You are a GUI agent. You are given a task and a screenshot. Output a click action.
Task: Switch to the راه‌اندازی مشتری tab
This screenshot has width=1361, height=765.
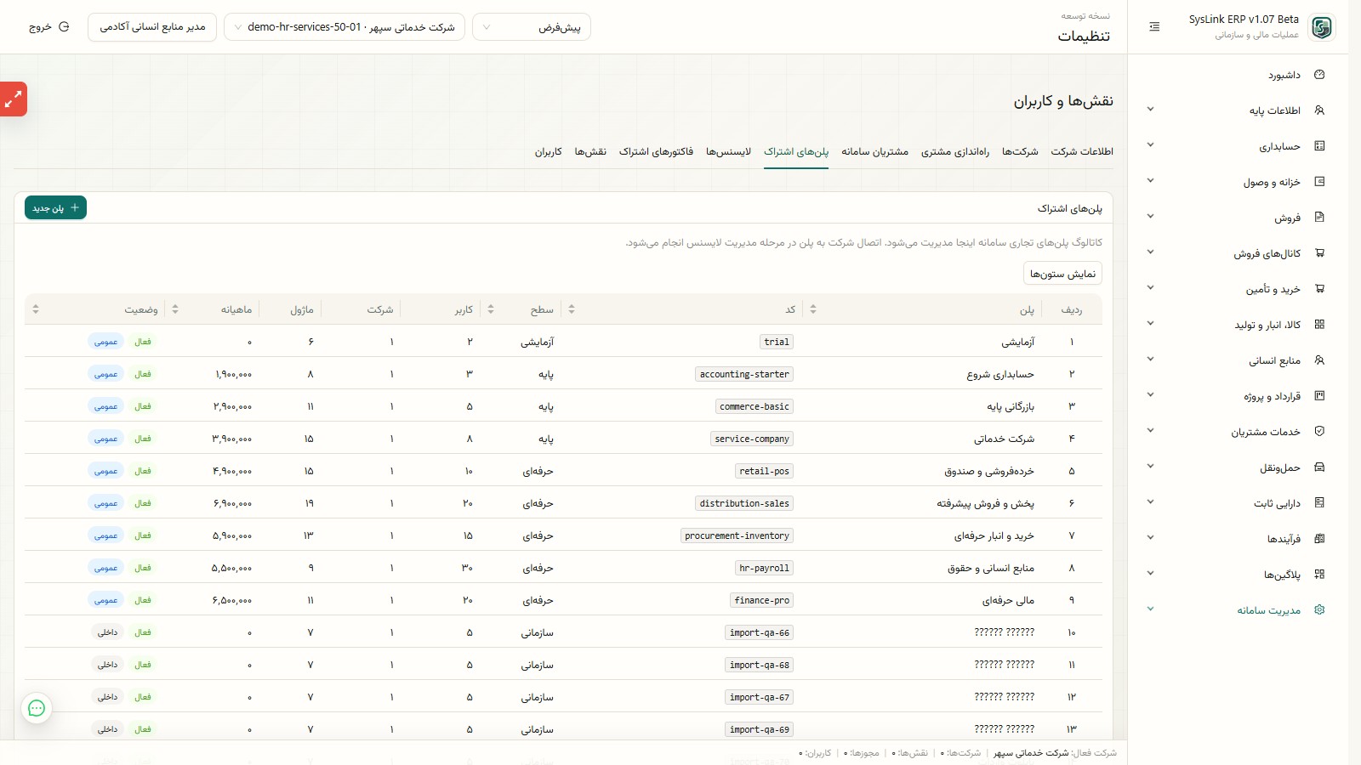tap(955, 151)
